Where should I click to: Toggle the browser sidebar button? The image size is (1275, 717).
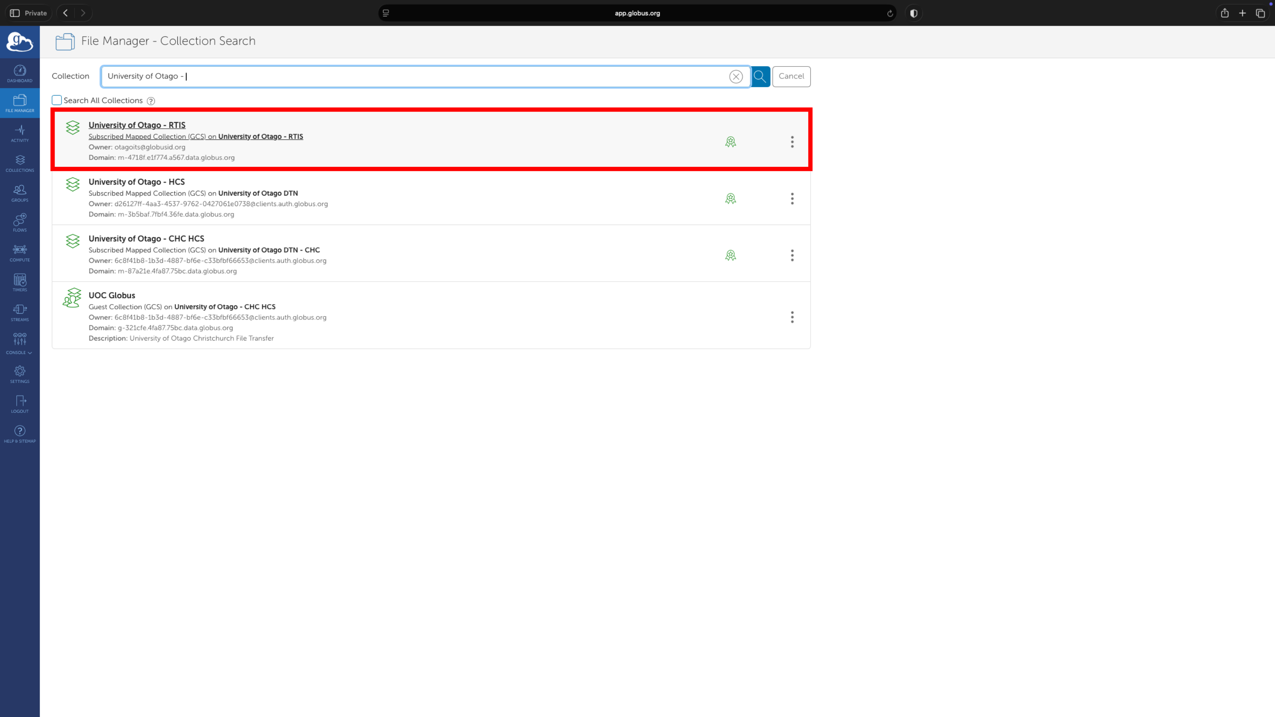[15, 13]
